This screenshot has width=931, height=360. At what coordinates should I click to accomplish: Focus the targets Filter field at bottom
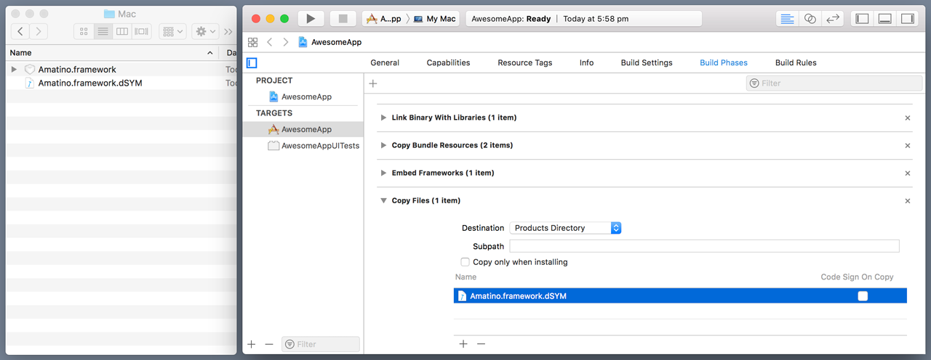[321, 344]
